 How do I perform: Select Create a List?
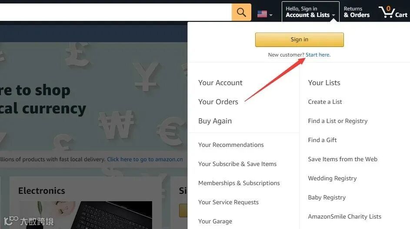[x=325, y=102]
